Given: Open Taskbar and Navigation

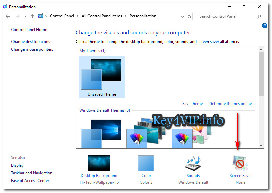Looking at the screenshot, I should point(32,173).
